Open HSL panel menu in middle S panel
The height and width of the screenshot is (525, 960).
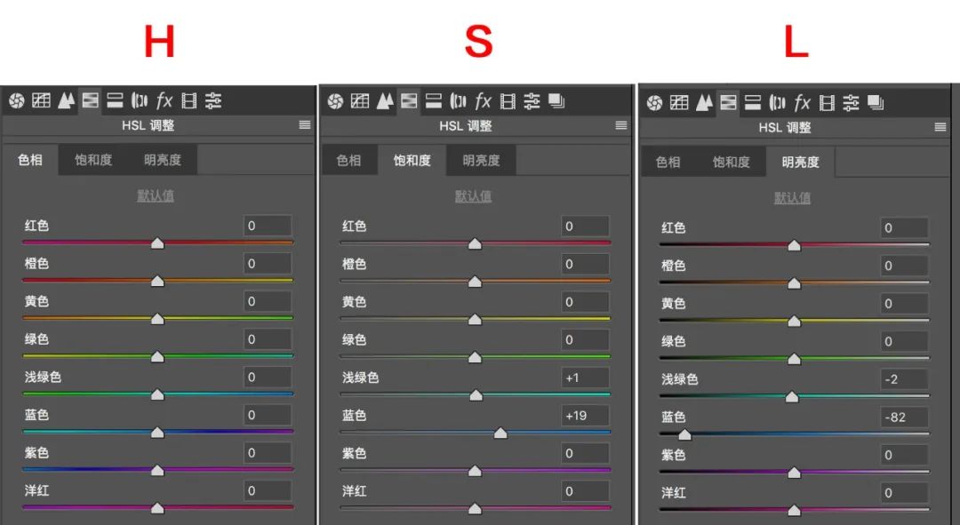point(621,125)
